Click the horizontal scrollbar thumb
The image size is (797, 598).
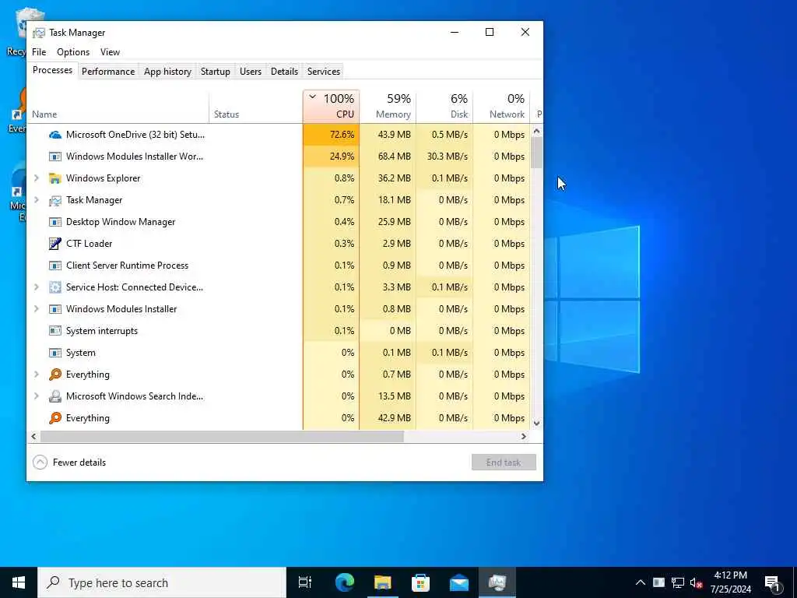tap(222, 436)
